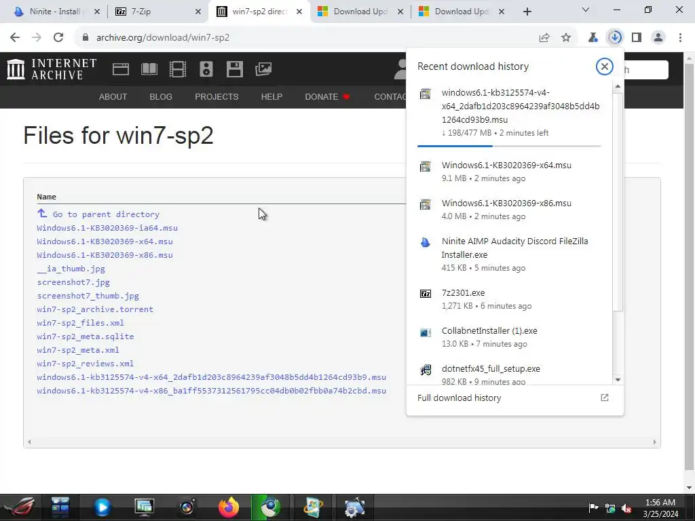Open the Software floppy disk icon

tap(234, 69)
